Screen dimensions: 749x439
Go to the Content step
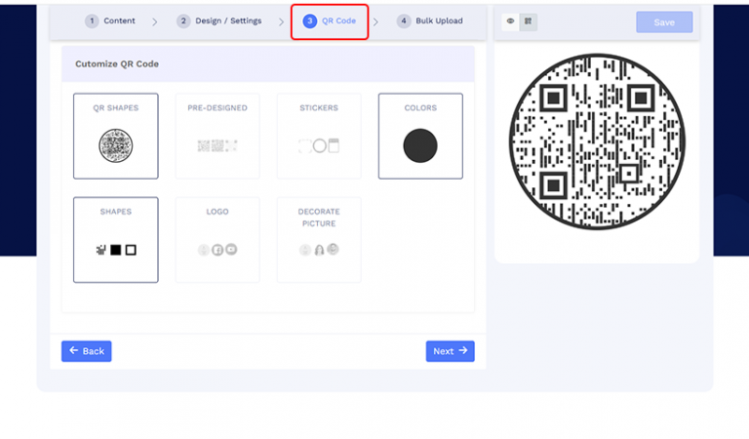click(x=111, y=20)
